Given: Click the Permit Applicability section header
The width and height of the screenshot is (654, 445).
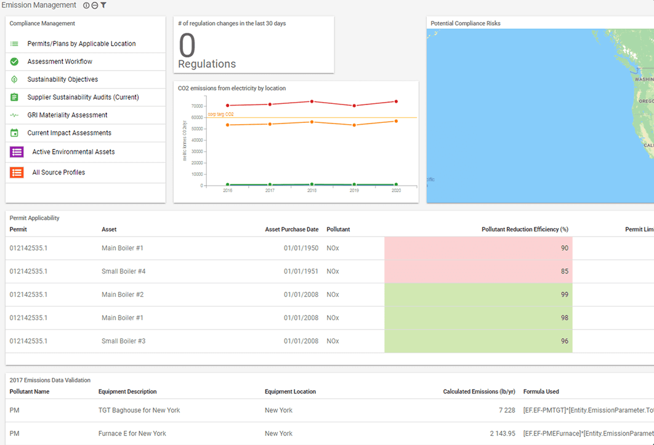Looking at the screenshot, I should click(36, 218).
